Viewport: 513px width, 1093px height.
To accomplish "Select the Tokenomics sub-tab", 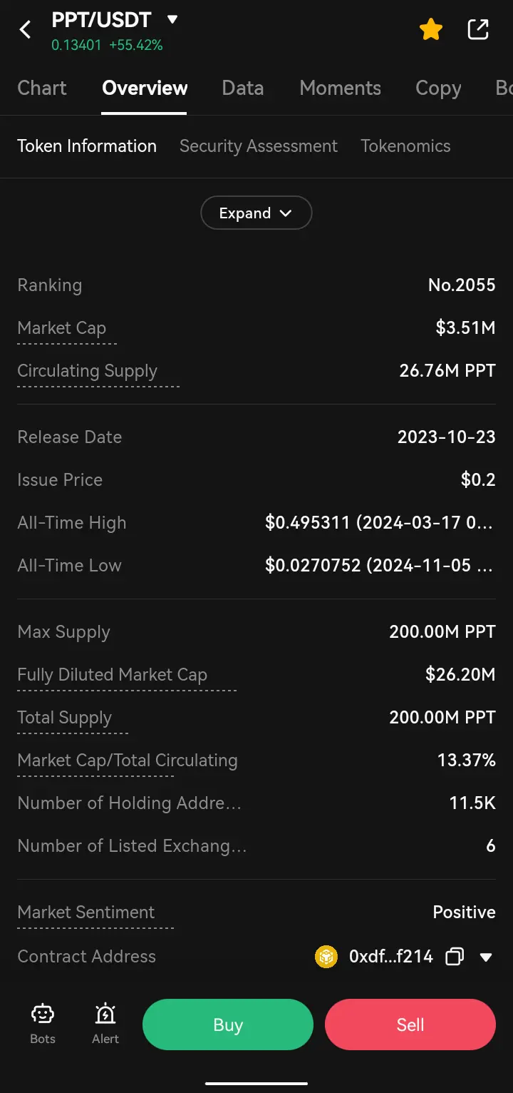I will point(405,146).
